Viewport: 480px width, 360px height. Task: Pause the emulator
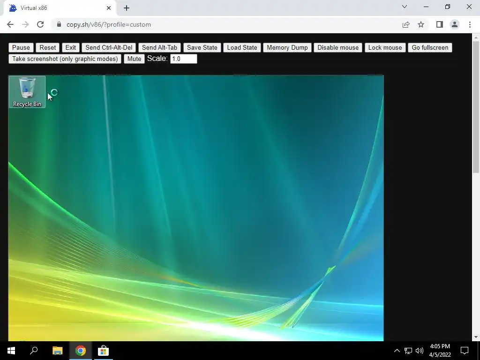21,47
